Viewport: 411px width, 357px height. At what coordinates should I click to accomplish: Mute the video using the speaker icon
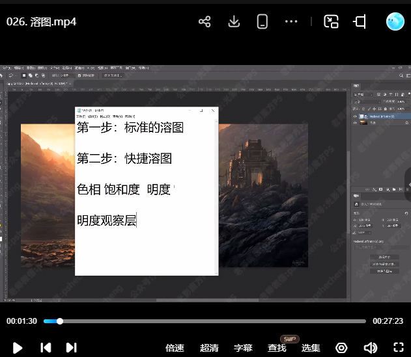click(370, 348)
